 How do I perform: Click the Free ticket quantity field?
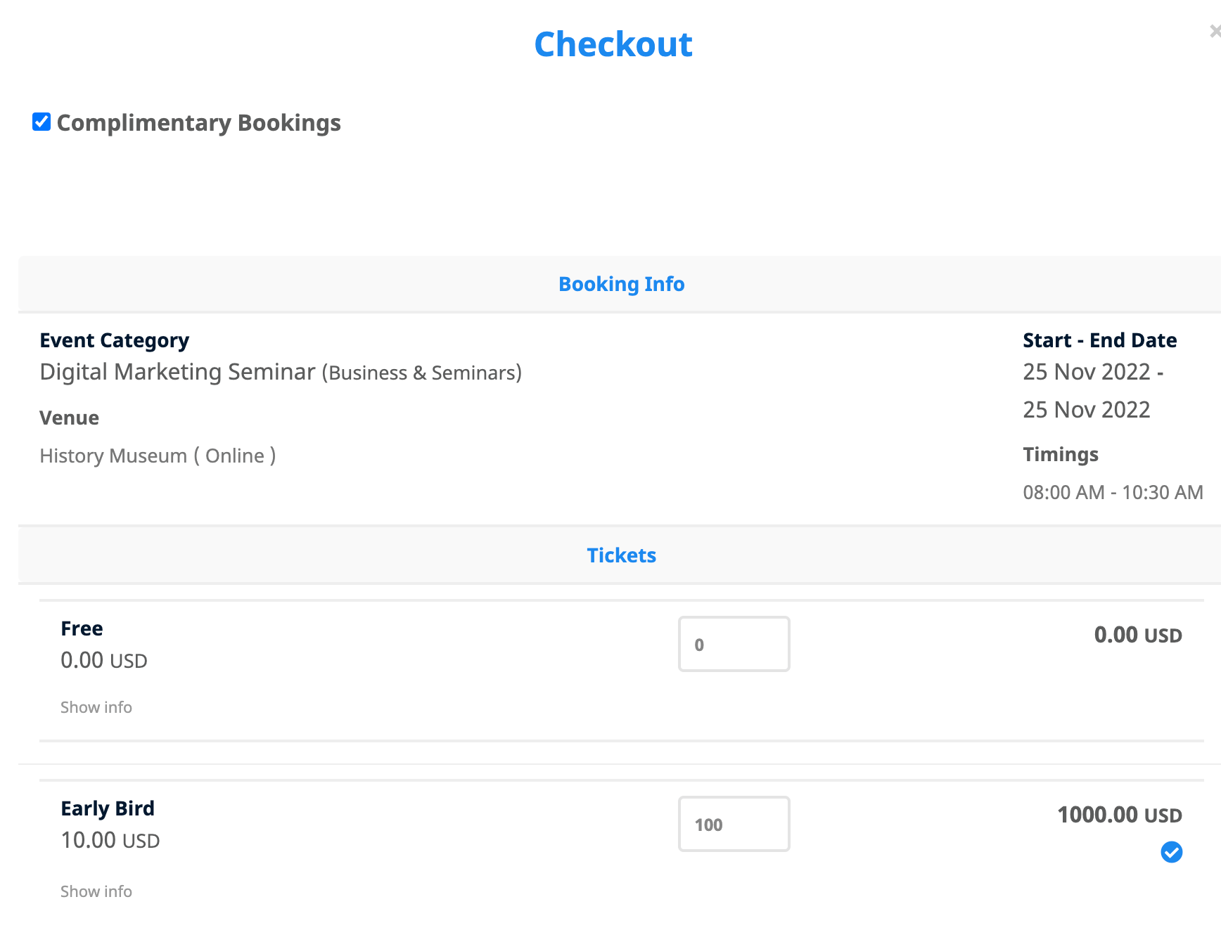click(x=734, y=643)
